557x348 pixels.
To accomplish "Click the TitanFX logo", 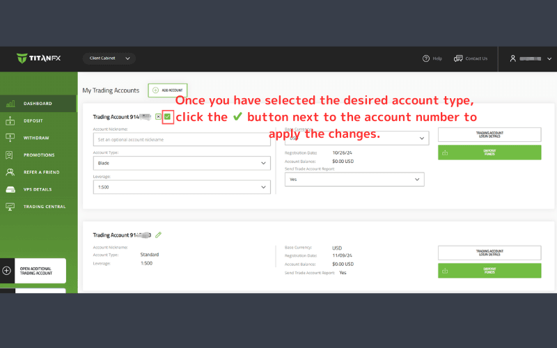I will coord(38,58).
